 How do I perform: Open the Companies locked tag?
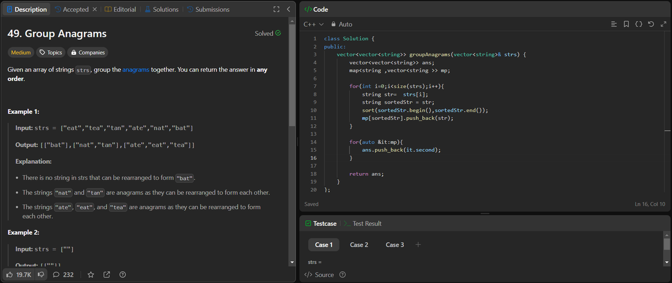coord(88,53)
